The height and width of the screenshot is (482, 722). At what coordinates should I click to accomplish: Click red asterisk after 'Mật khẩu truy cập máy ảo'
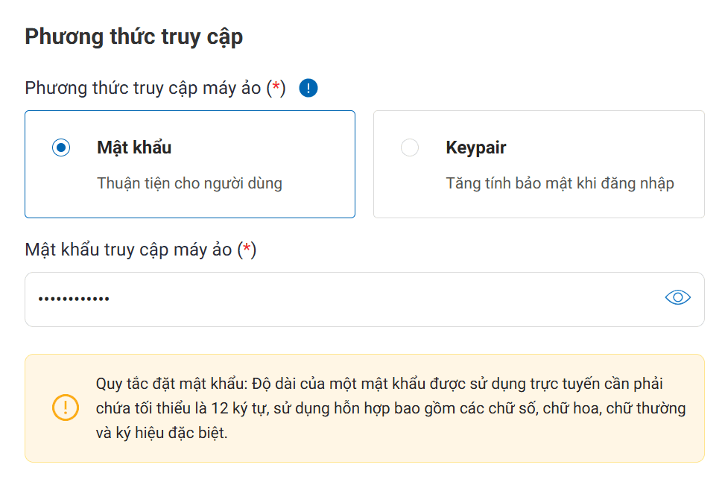pos(247,250)
